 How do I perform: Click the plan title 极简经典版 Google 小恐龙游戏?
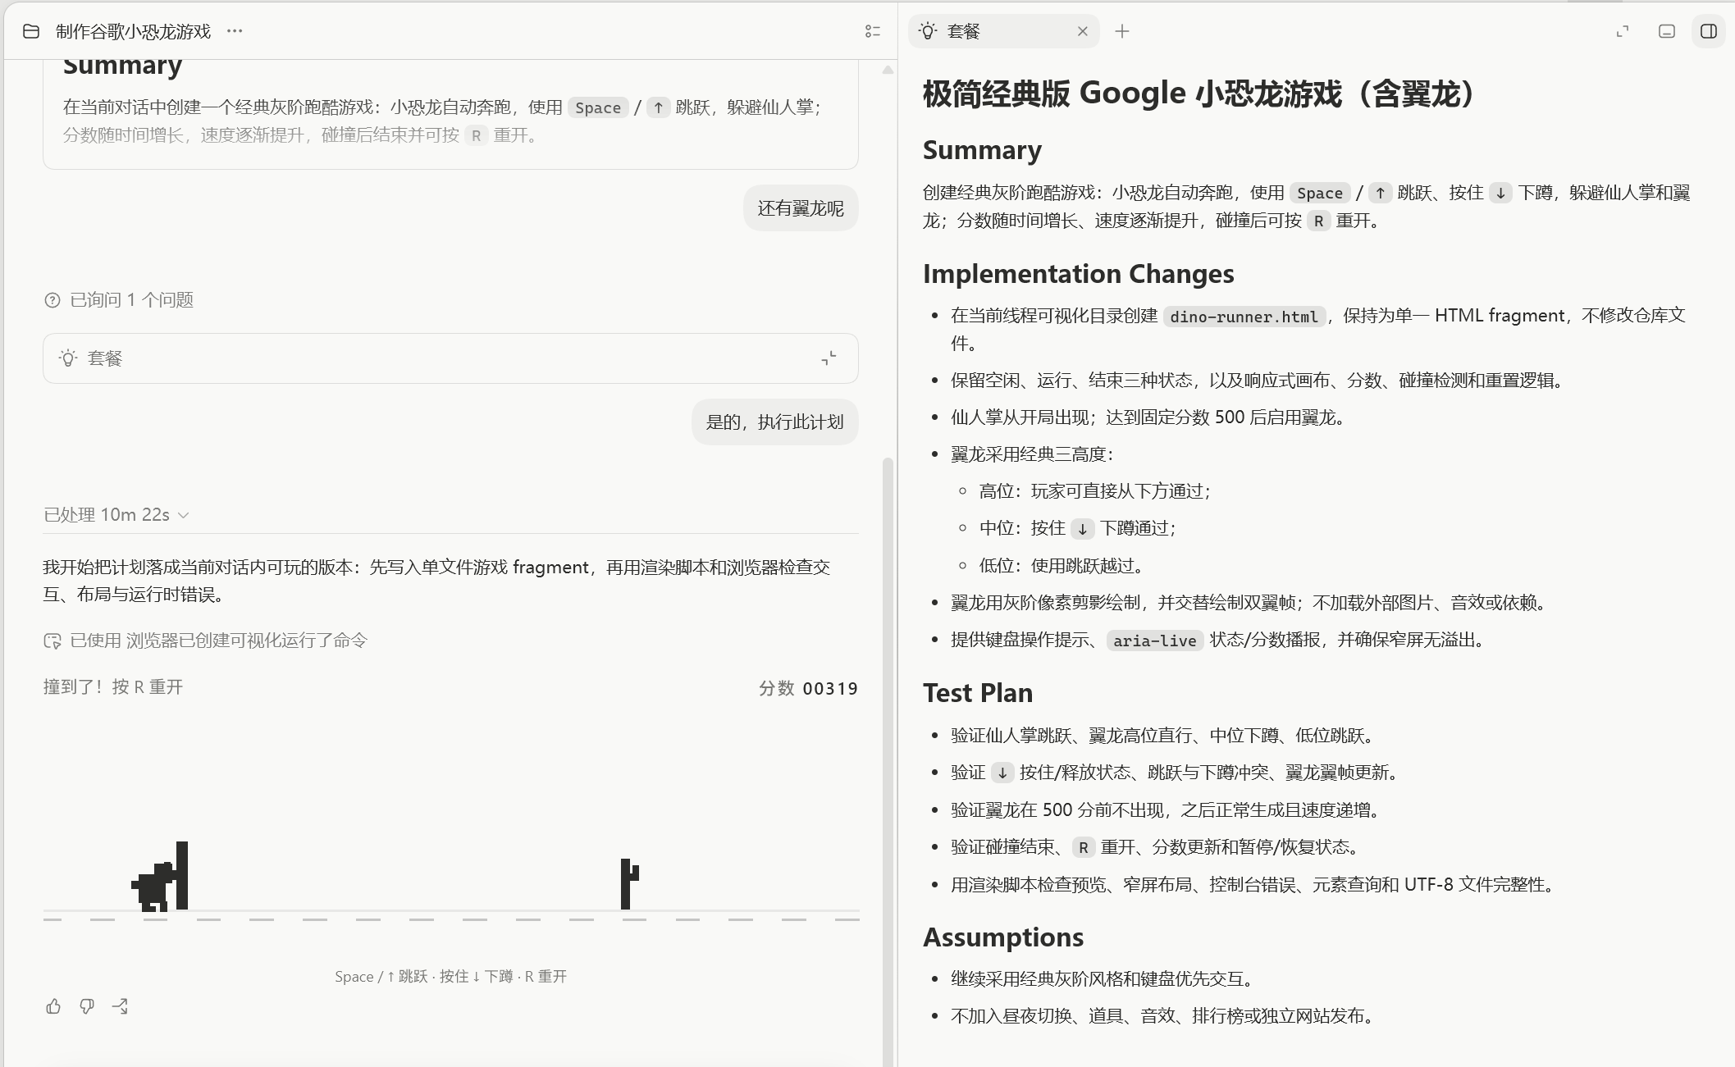coord(1199,93)
